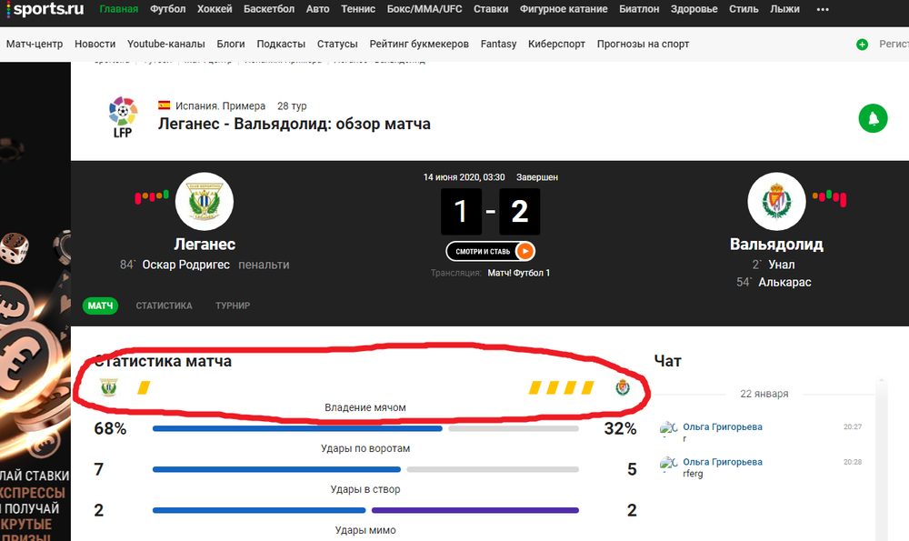This screenshot has width=909, height=541.
Task: Click the 28 тур round label
Action: coord(292,106)
